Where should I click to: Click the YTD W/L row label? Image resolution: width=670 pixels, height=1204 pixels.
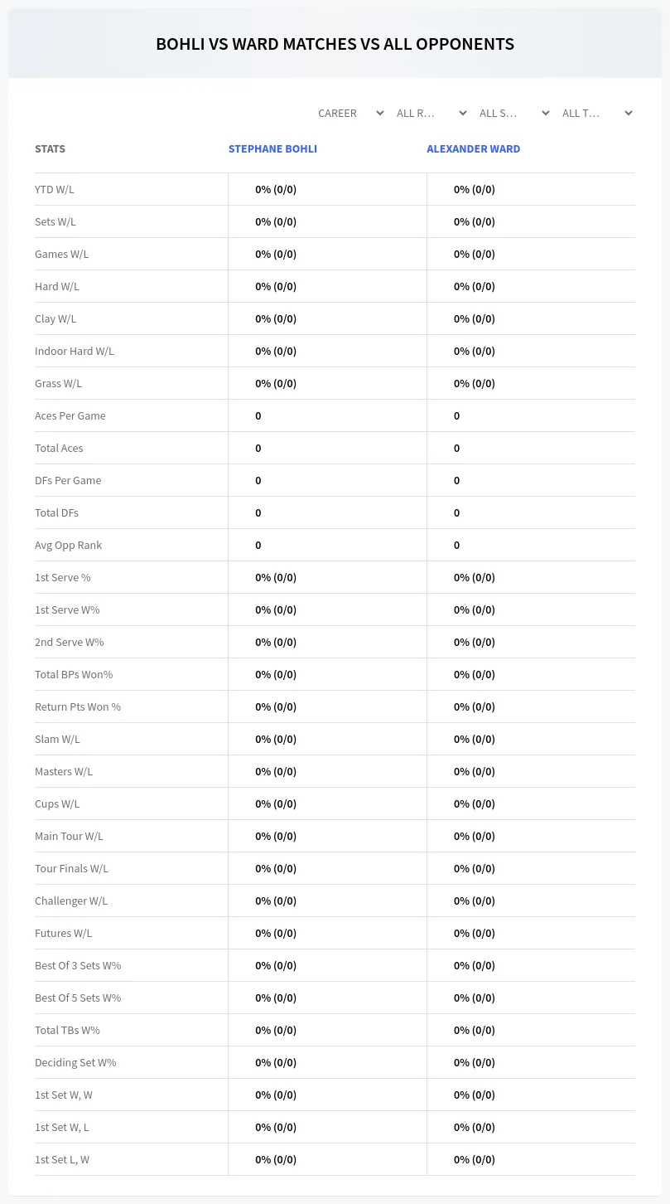click(55, 189)
